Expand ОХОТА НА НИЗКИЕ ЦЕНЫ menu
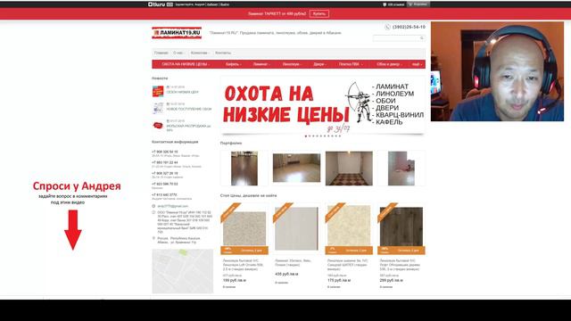Screen dimensions: 571x321 pyautogui.click(x=186, y=64)
